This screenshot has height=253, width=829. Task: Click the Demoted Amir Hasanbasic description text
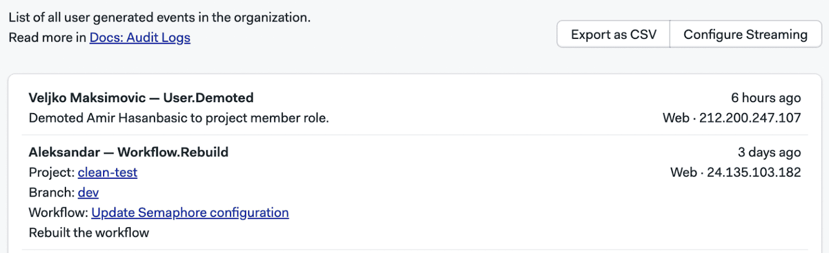click(x=179, y=118)
